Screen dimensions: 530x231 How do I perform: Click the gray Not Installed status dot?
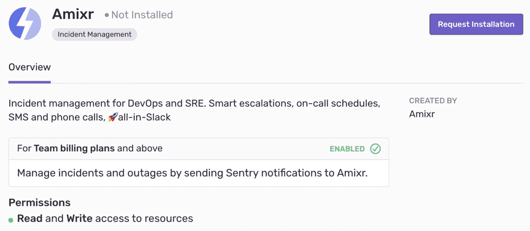coord(106,15)
